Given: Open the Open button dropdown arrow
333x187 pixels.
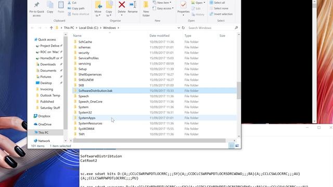Looking at the screenshot, I should 204,3.
